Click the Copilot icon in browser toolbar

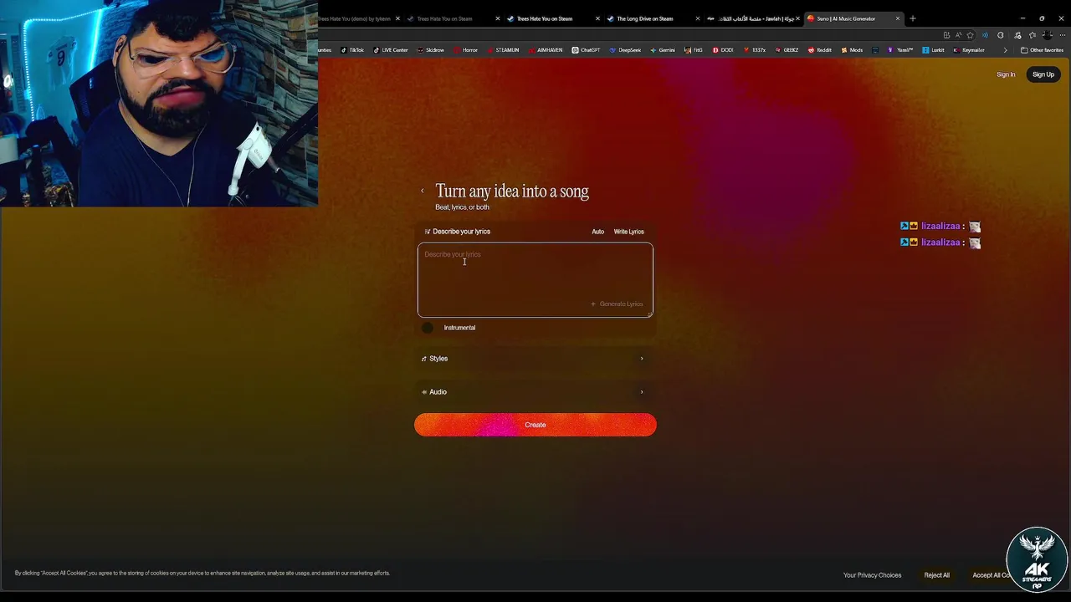pyautogui.click(x=1001, y=35)
